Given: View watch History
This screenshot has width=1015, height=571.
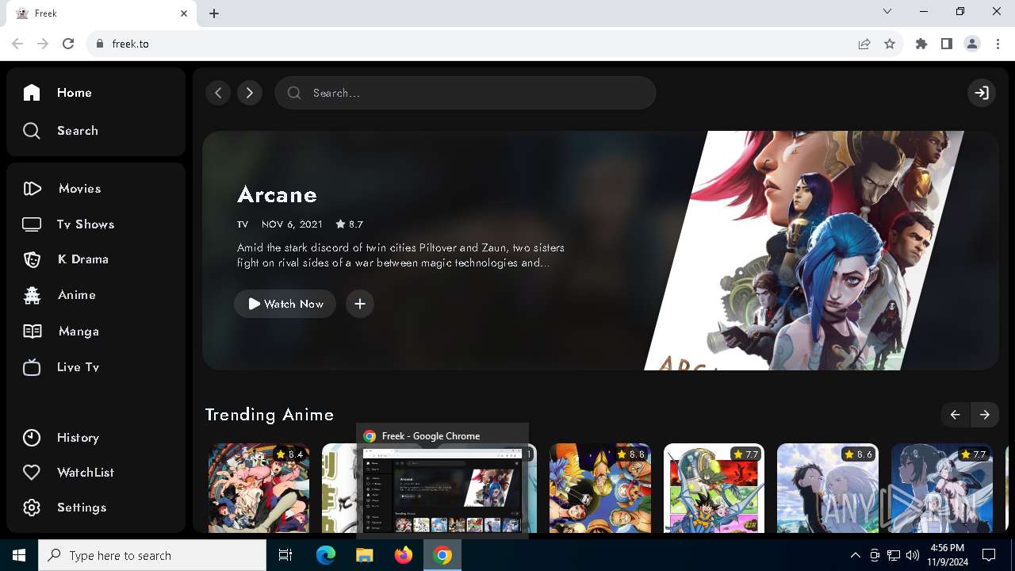Looking at the screenshot, I should [x=61, y=438].
